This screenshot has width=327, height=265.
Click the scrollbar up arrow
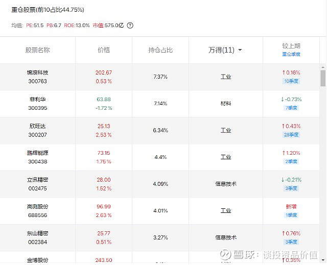click(x=323, y=67)
